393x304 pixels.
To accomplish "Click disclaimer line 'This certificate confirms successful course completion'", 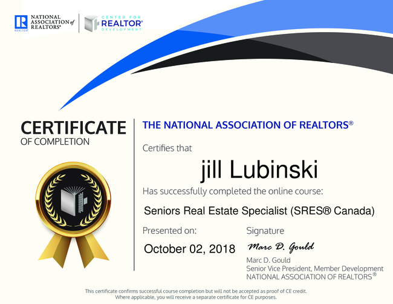I will coord(196,291).
